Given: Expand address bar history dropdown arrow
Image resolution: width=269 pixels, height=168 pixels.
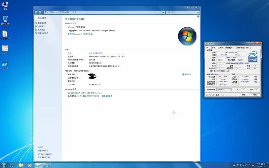Looking at the screenshot, I should click(160, 12).
